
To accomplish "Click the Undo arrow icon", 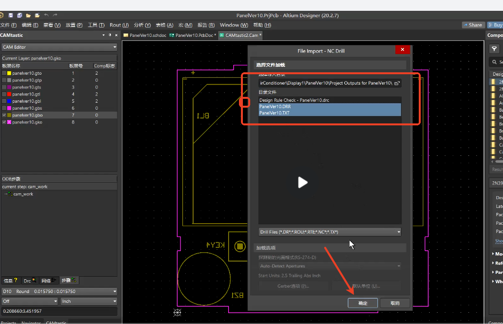I will [46, 15].
